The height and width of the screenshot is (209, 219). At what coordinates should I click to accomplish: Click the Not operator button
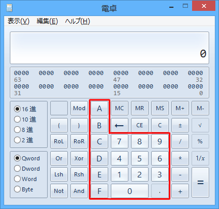pos(59,191)
